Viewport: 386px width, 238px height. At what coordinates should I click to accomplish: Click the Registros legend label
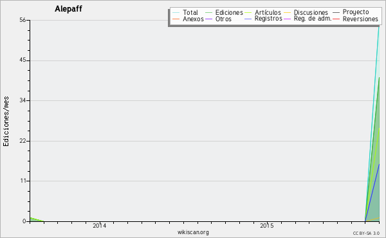(268, 19)
